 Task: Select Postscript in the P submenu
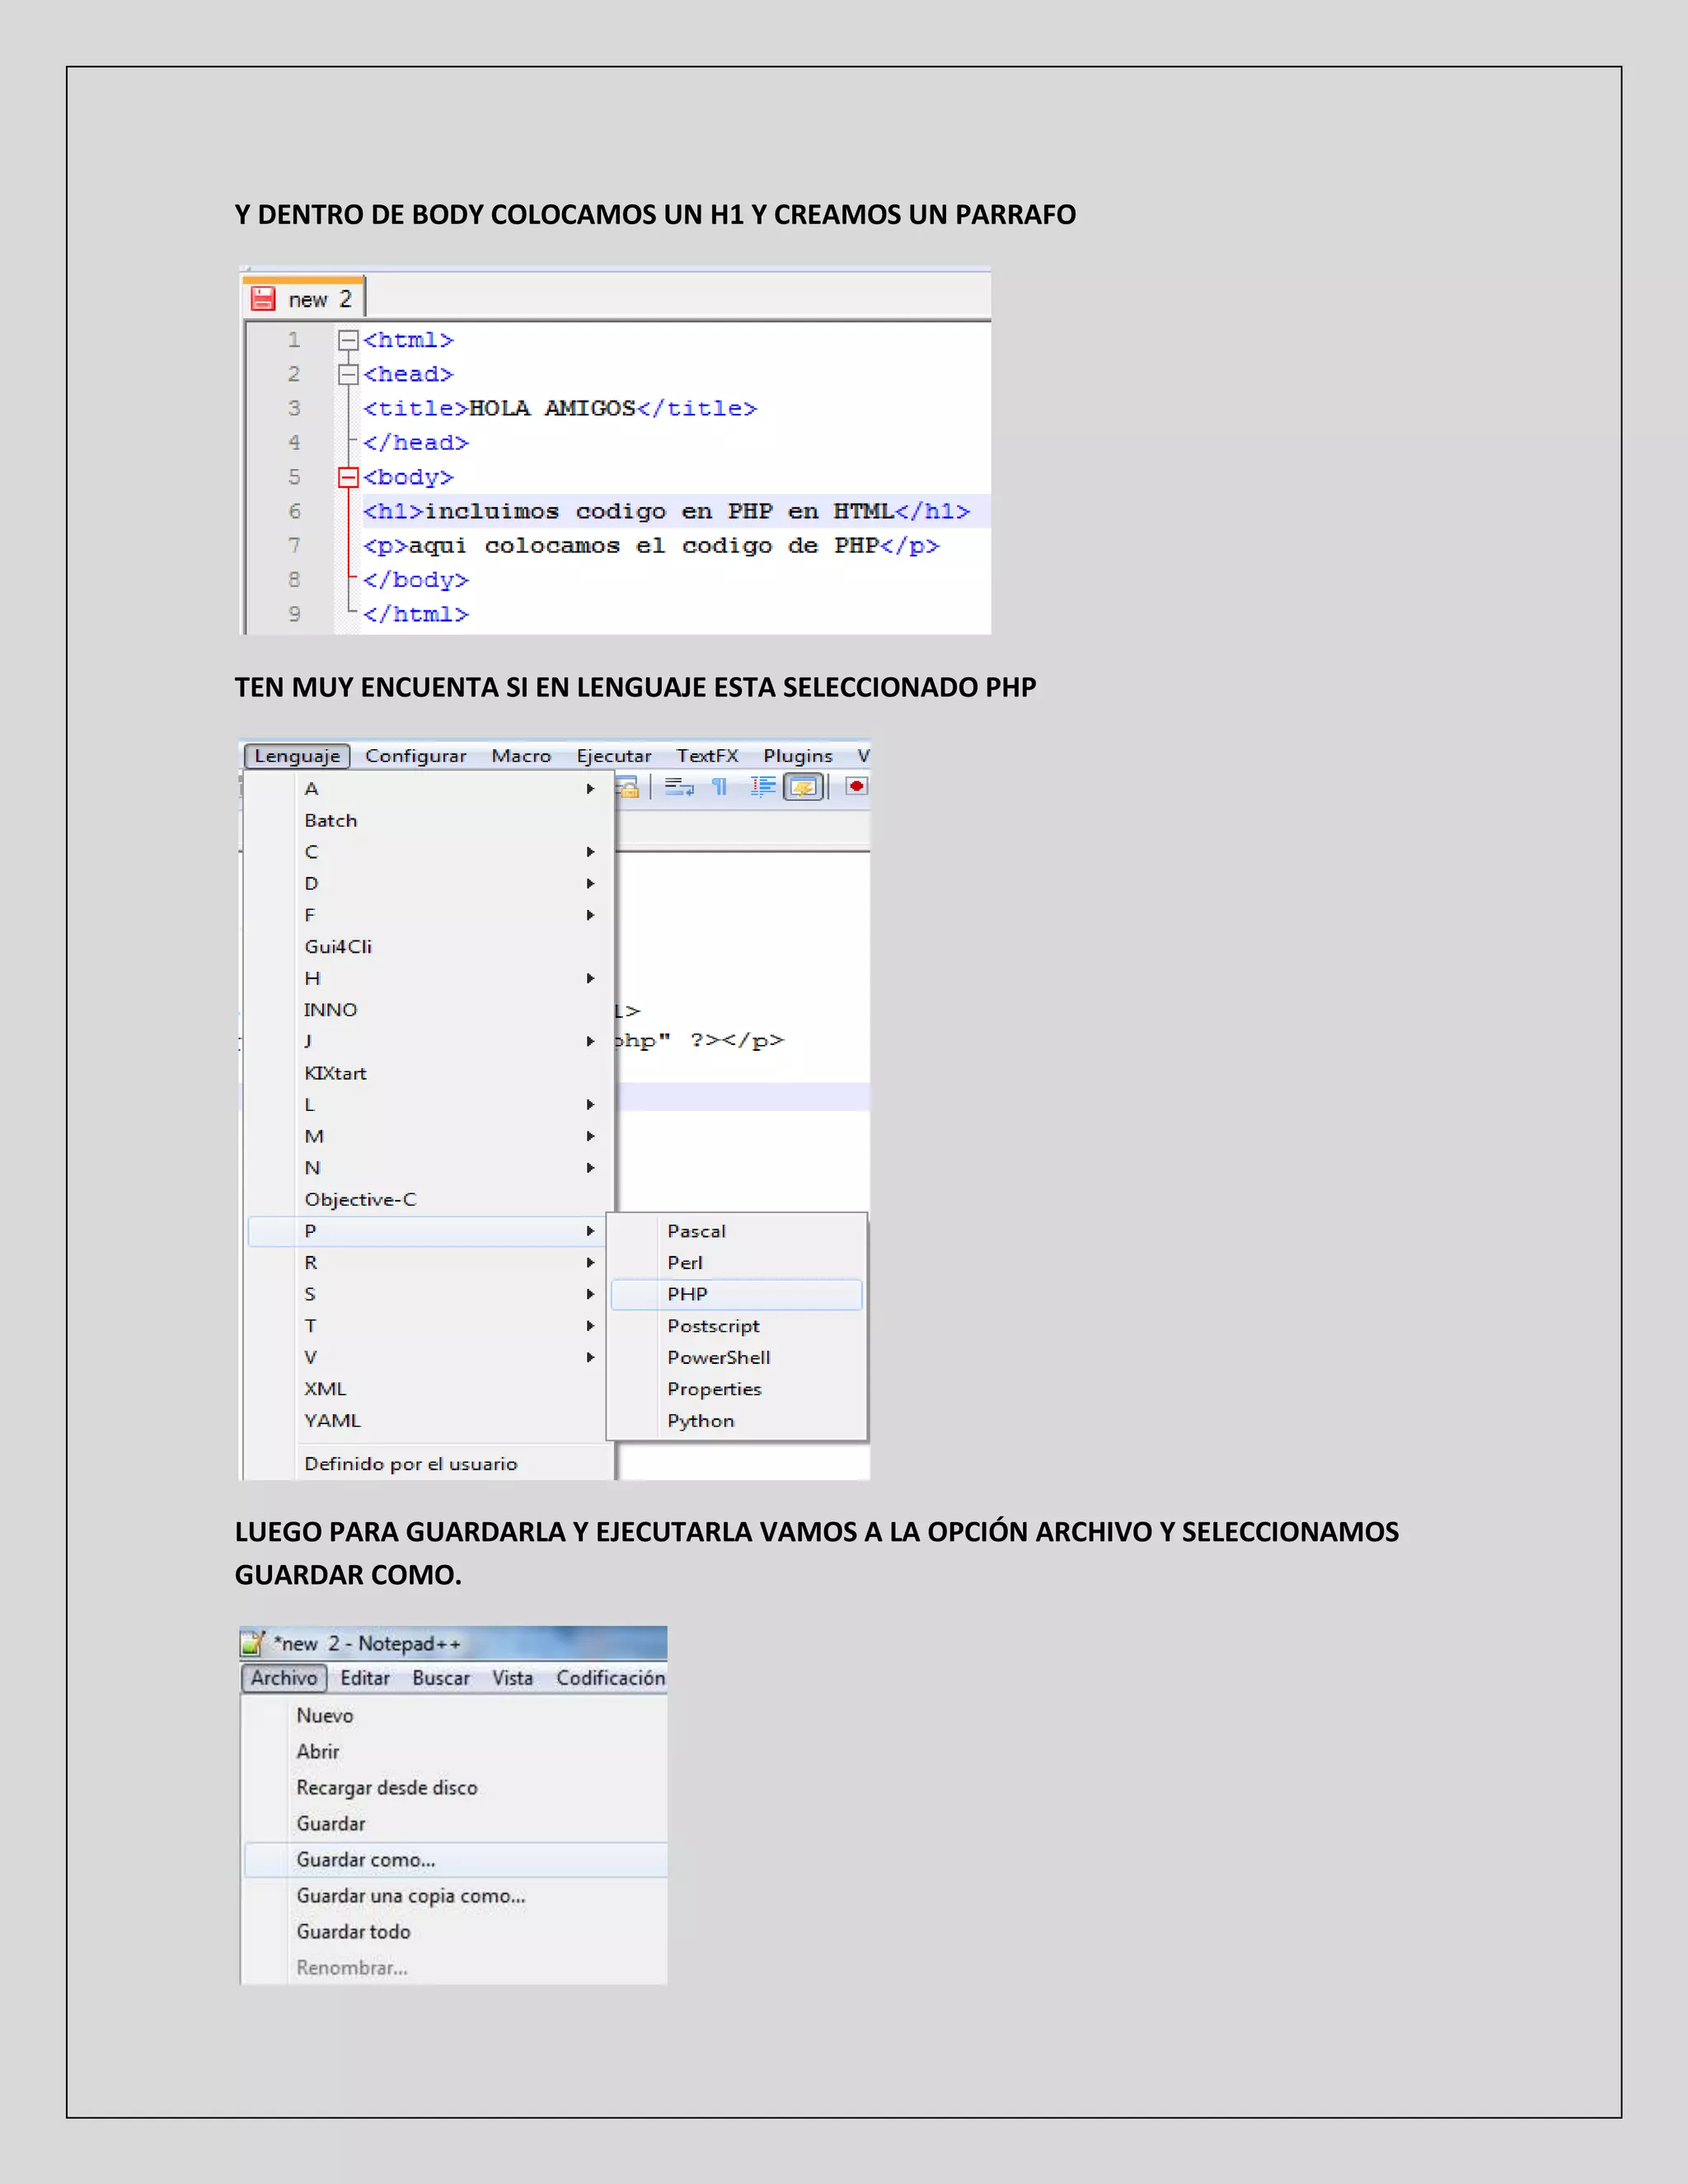coord(736,1326)
